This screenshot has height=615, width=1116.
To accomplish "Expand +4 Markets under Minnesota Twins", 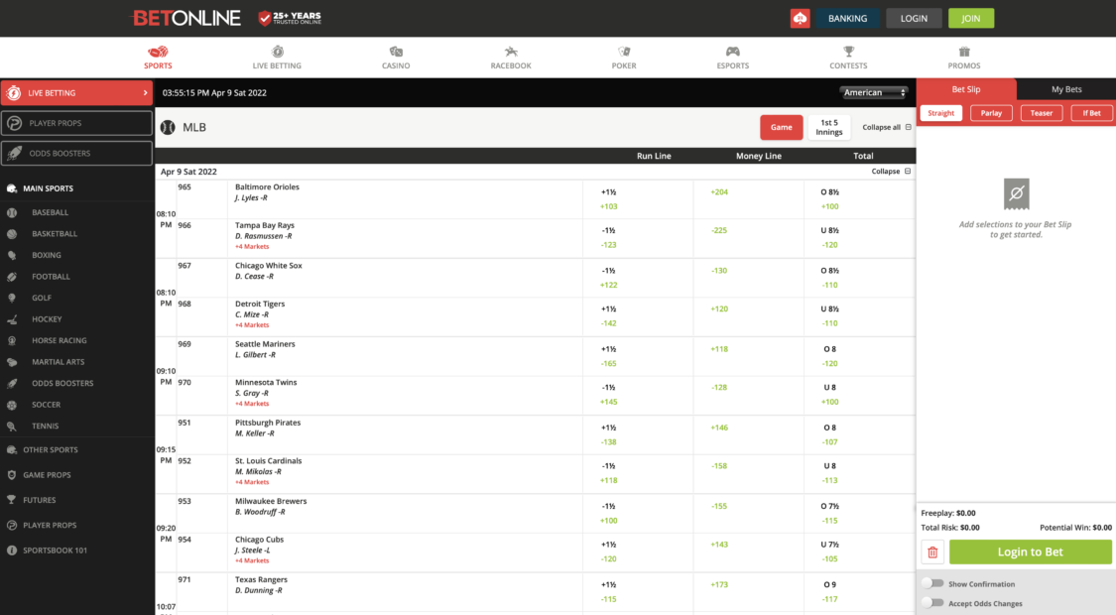I will 252,404.
